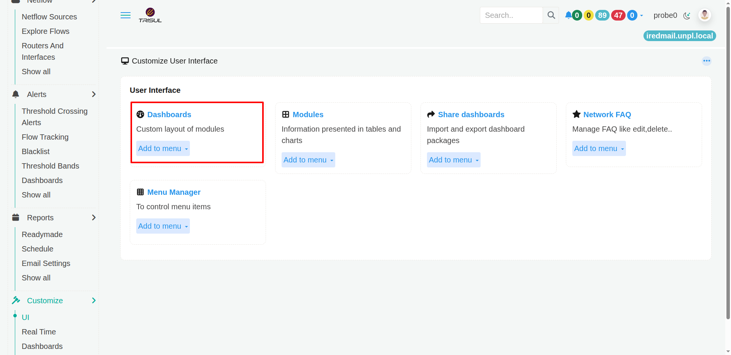Expand the Alerts sidebar section chevron

coord(94,94)
